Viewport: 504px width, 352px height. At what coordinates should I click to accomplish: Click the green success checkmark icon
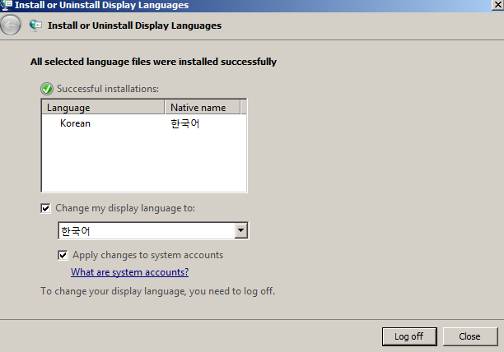pos(47,89)
